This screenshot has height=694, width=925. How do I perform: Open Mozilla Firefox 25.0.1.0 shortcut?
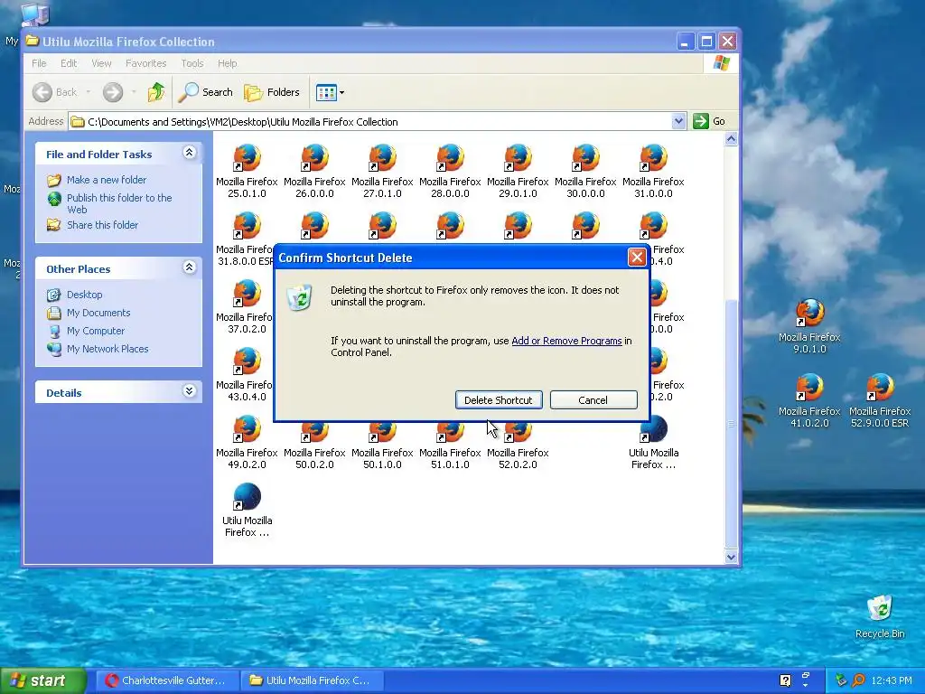pos(247,170)
